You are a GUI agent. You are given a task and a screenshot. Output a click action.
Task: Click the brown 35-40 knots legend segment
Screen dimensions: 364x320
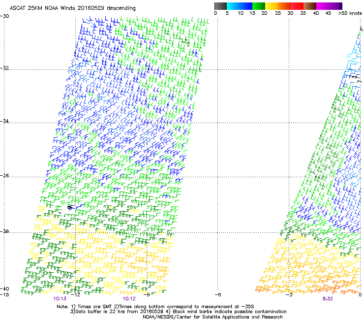(310, 6)
